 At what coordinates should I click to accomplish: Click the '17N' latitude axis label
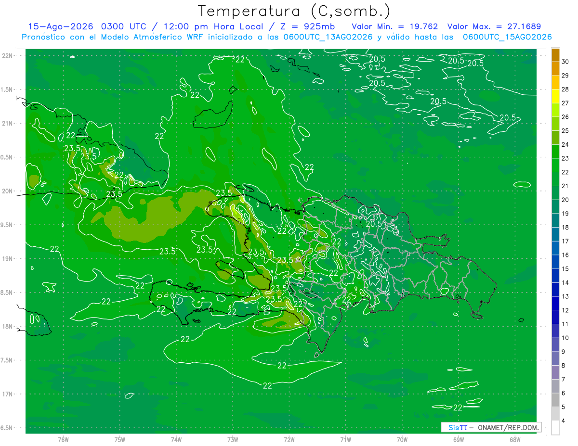8,394
